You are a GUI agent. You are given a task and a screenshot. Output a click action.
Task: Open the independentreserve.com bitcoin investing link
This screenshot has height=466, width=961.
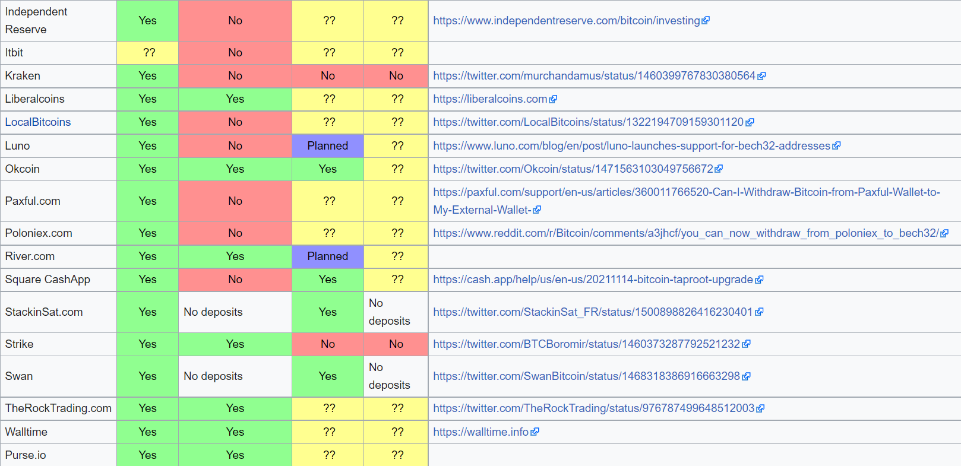point(567,21)
